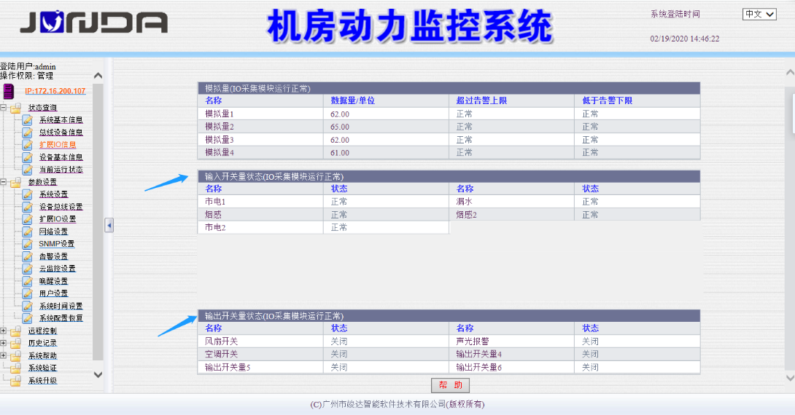The width and height of the screenshot is (795, 415).
Task: Click the 烟感2 input name
Action: click(x=467, y=215)
